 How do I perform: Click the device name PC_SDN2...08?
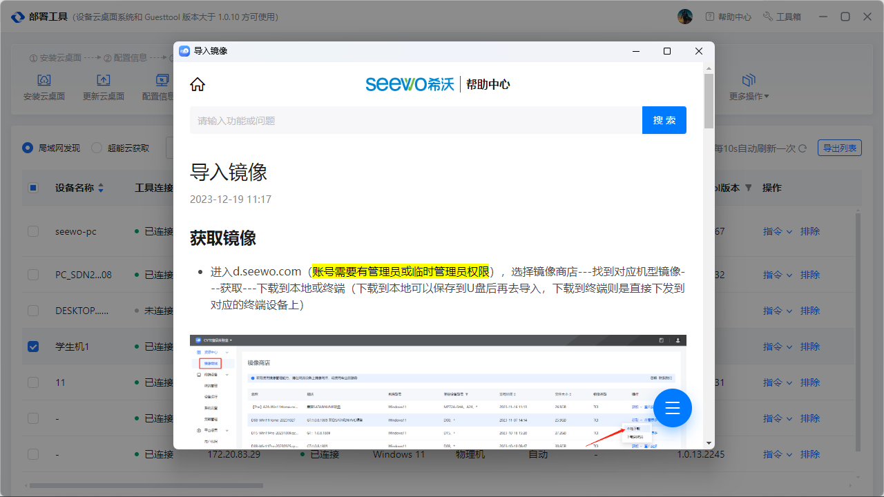[x=83, y=275]
